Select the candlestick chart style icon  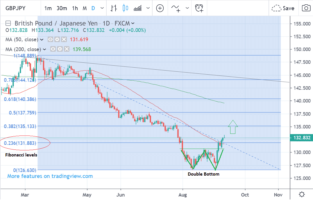coord(125,8)
